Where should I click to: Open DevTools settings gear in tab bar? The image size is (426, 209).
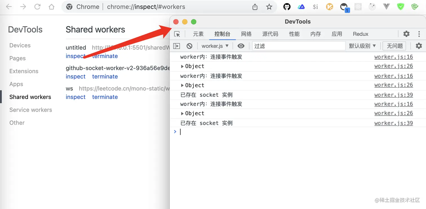point(406,34)
